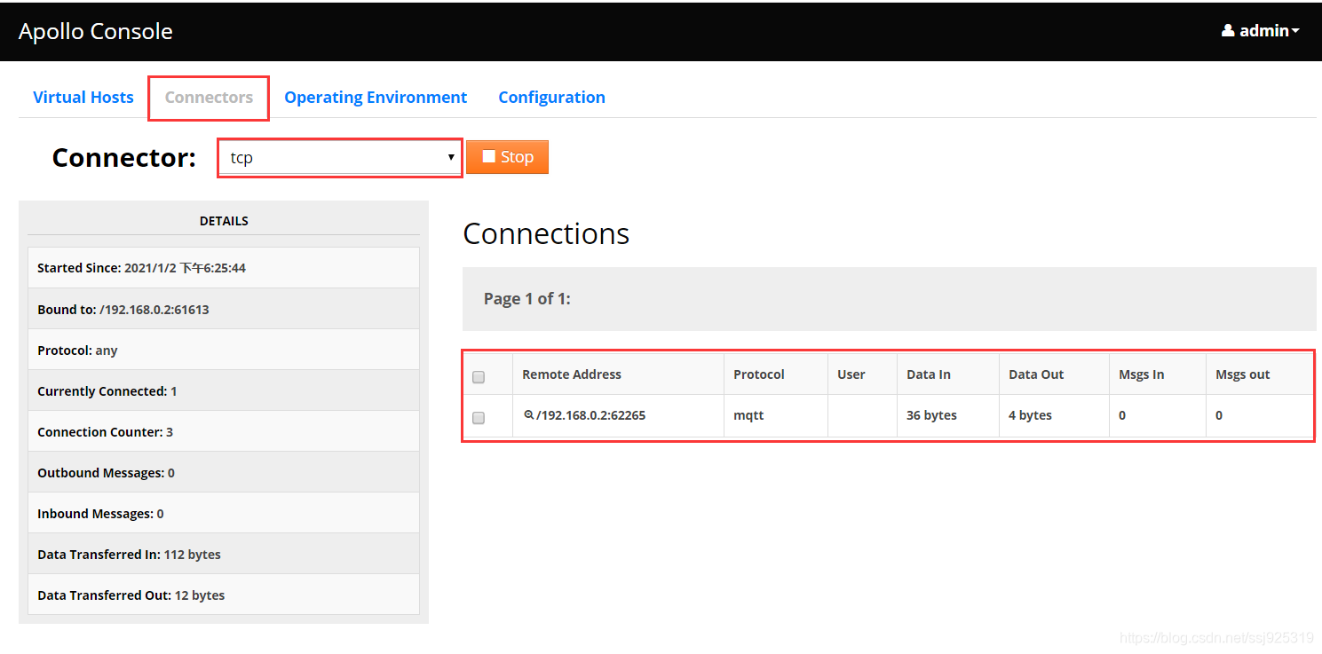This screenshot has height=654, width=1322.
Task: Click the Page 1 of 1 label
Action: [527, 299]
